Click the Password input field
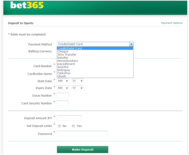This screenshot has width=189, height=155. pyautogui.click(x=82, y=134)
